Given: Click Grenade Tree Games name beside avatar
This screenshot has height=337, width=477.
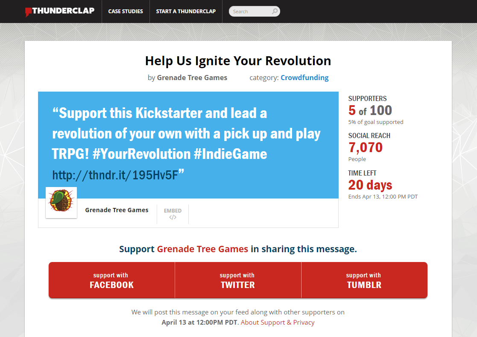Looking at the screenshot, I should coord(117,210).
